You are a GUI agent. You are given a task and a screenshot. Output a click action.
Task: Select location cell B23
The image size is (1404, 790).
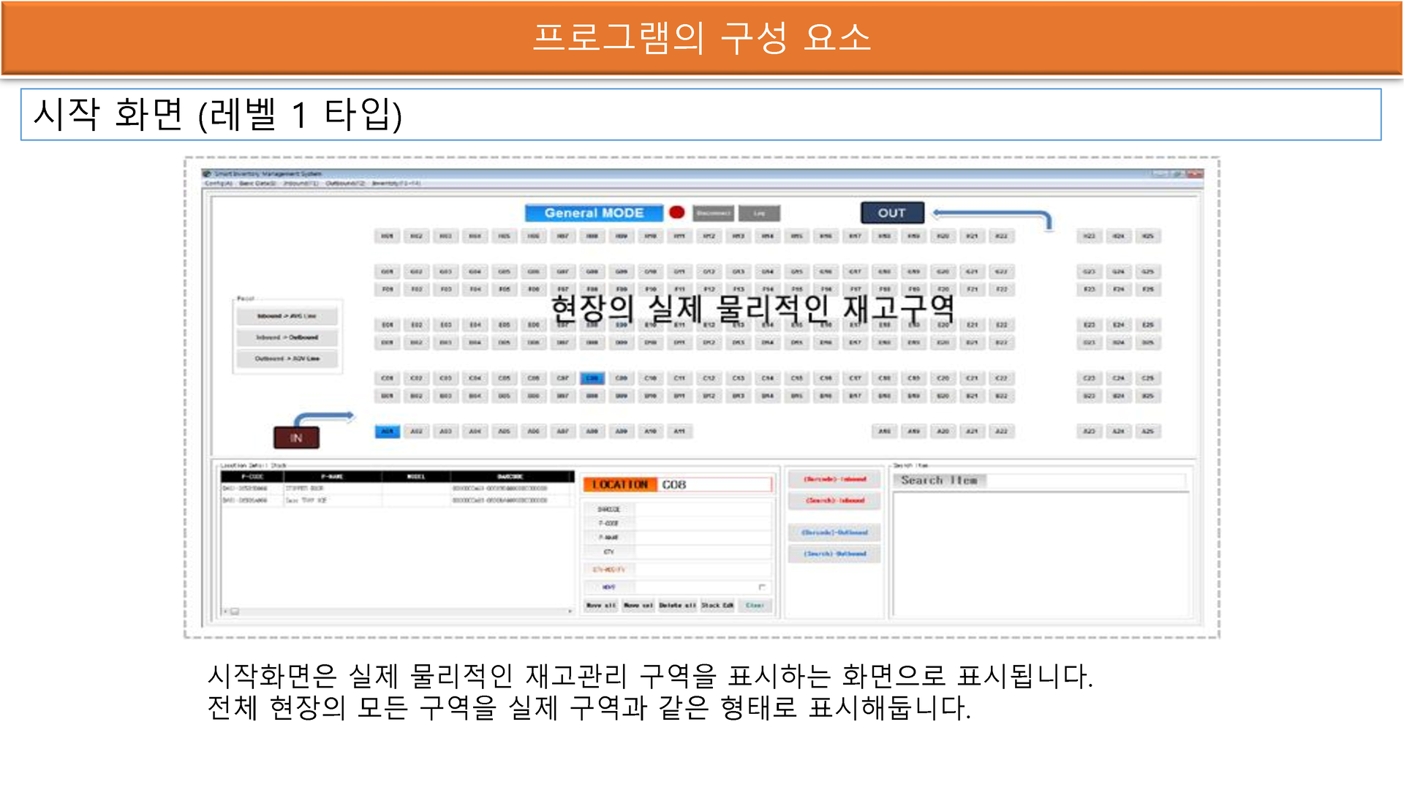coord(1090,396)
